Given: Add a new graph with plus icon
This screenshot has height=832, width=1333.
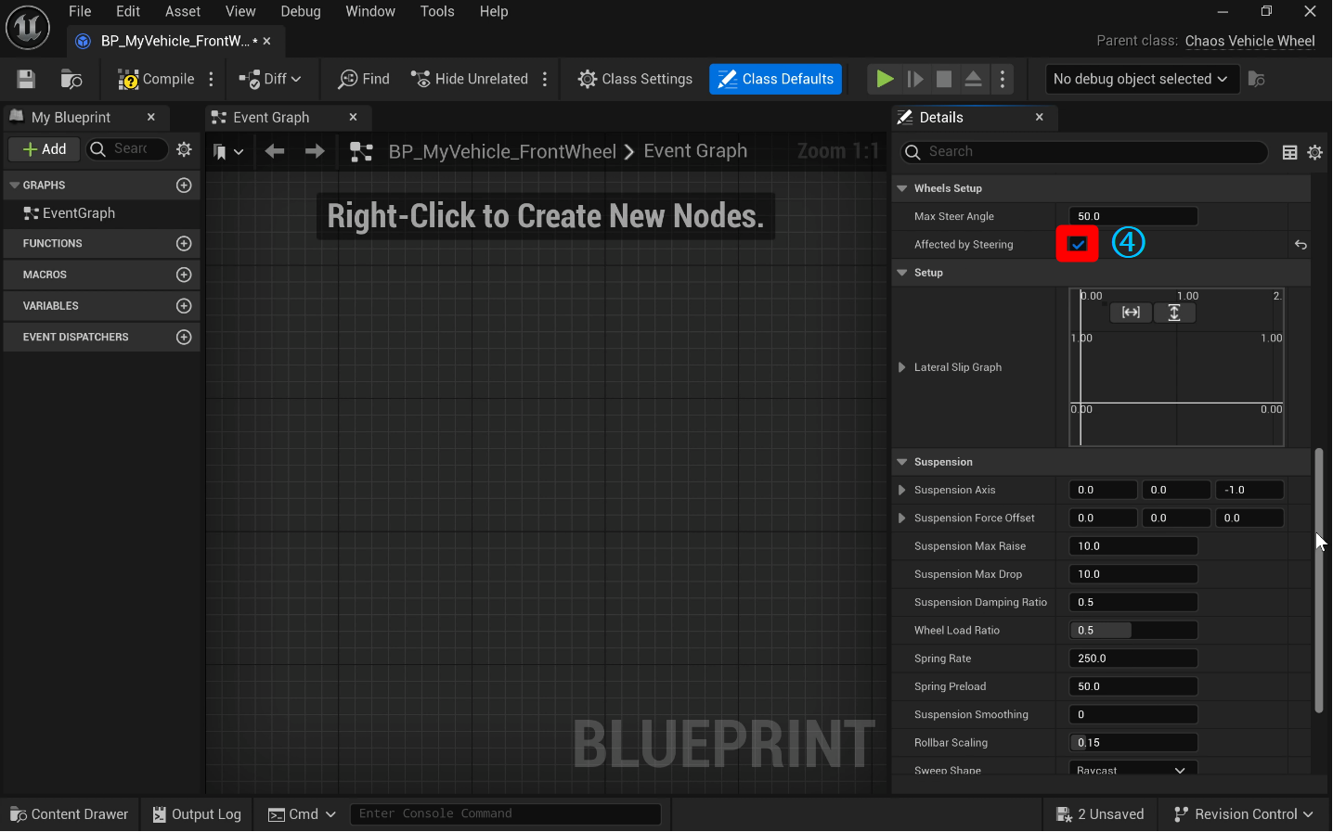Looking at the screenshot, I should point(184,186).
